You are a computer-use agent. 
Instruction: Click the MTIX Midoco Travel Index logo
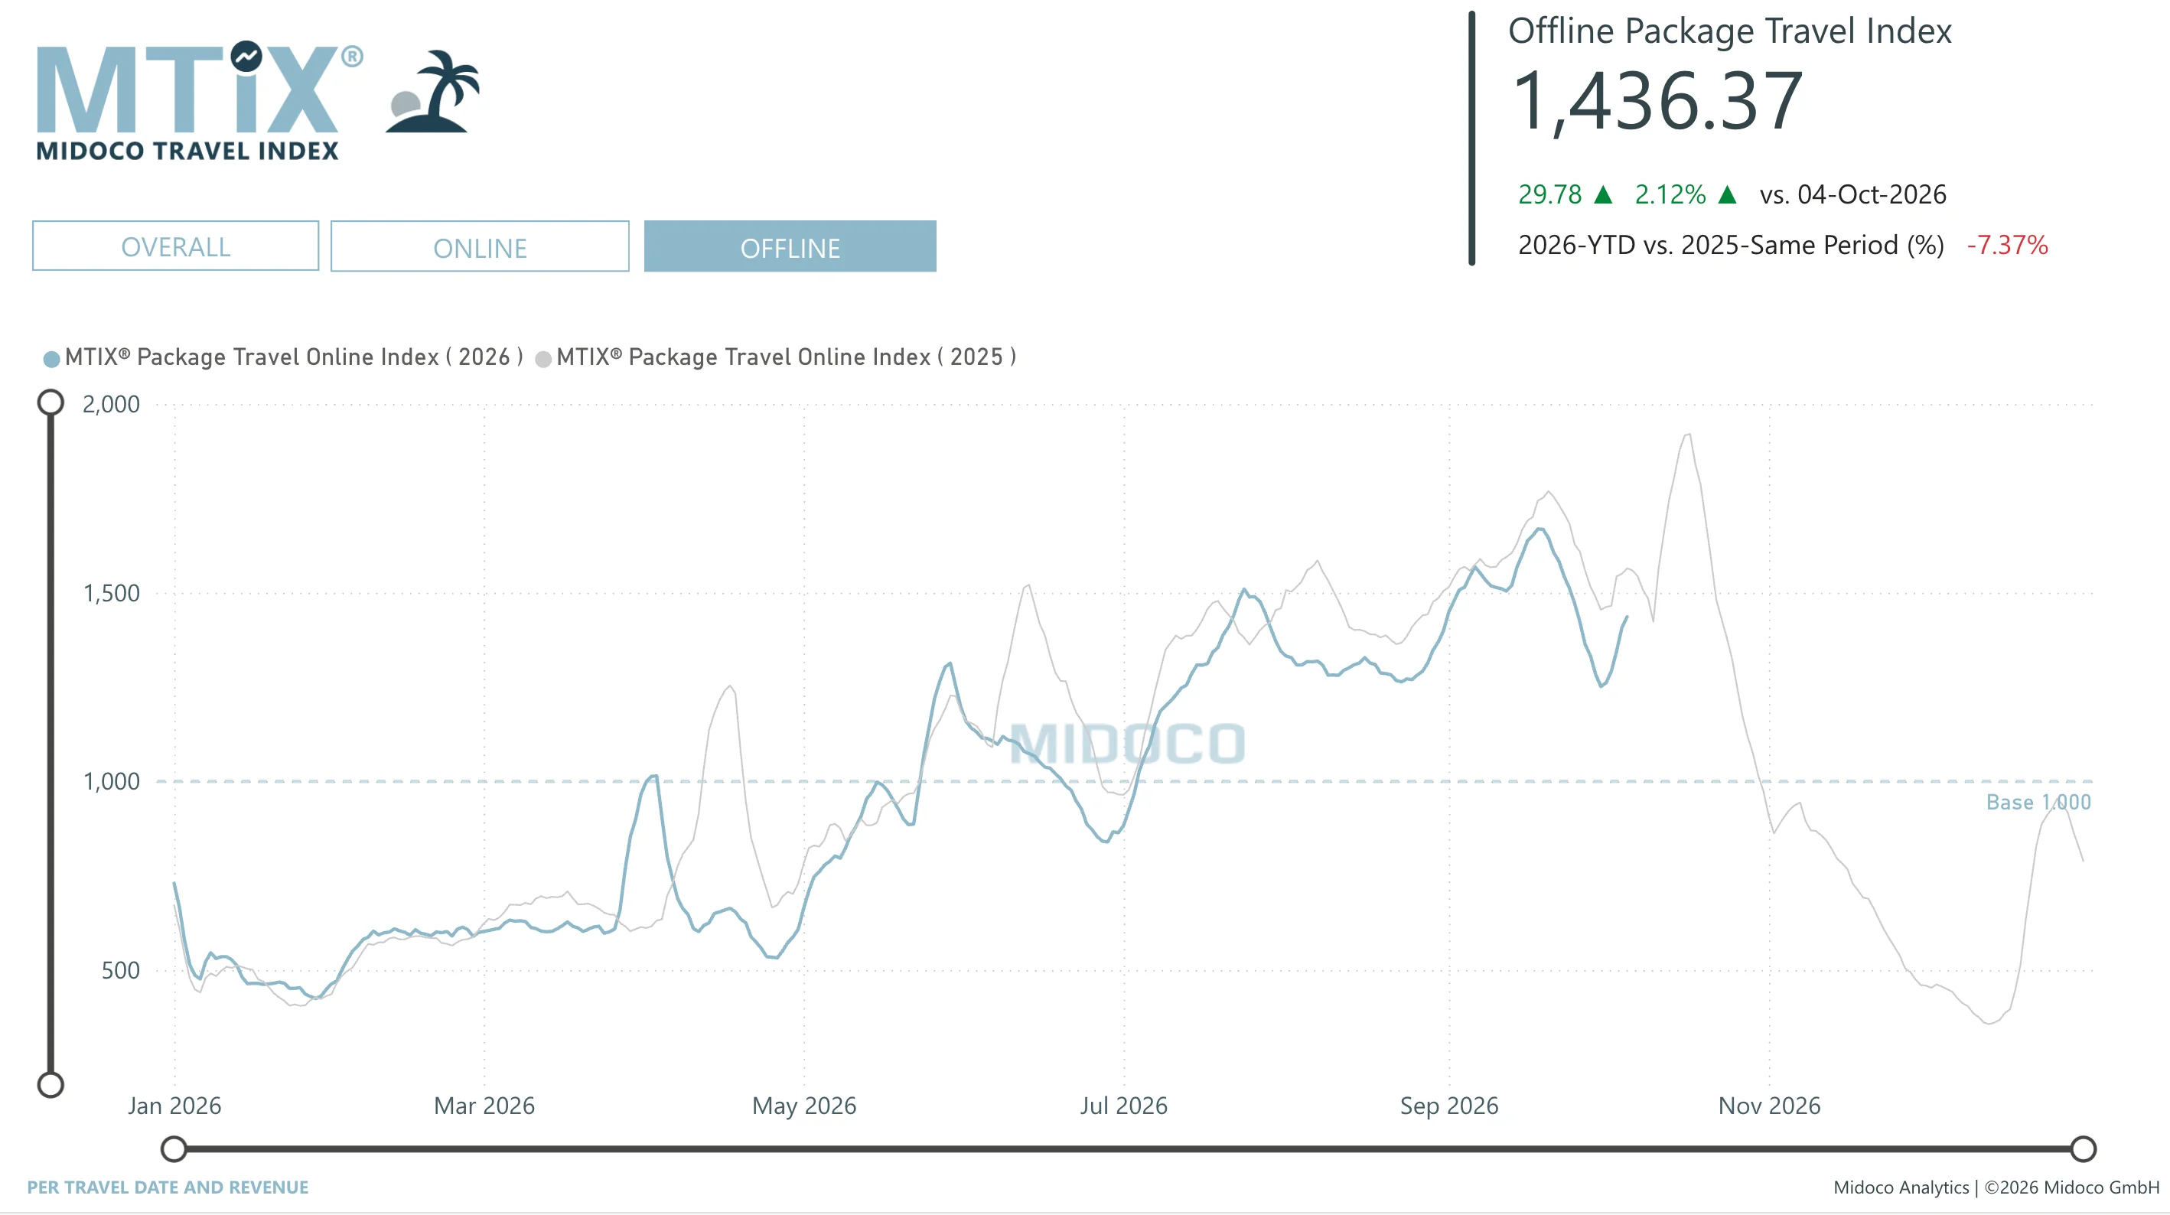(199, 100)
